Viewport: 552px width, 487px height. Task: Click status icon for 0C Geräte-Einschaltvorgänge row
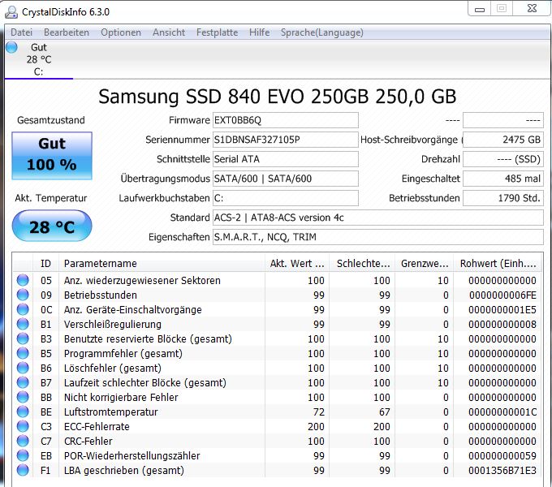pyautogui.click(x=23, y=309)
